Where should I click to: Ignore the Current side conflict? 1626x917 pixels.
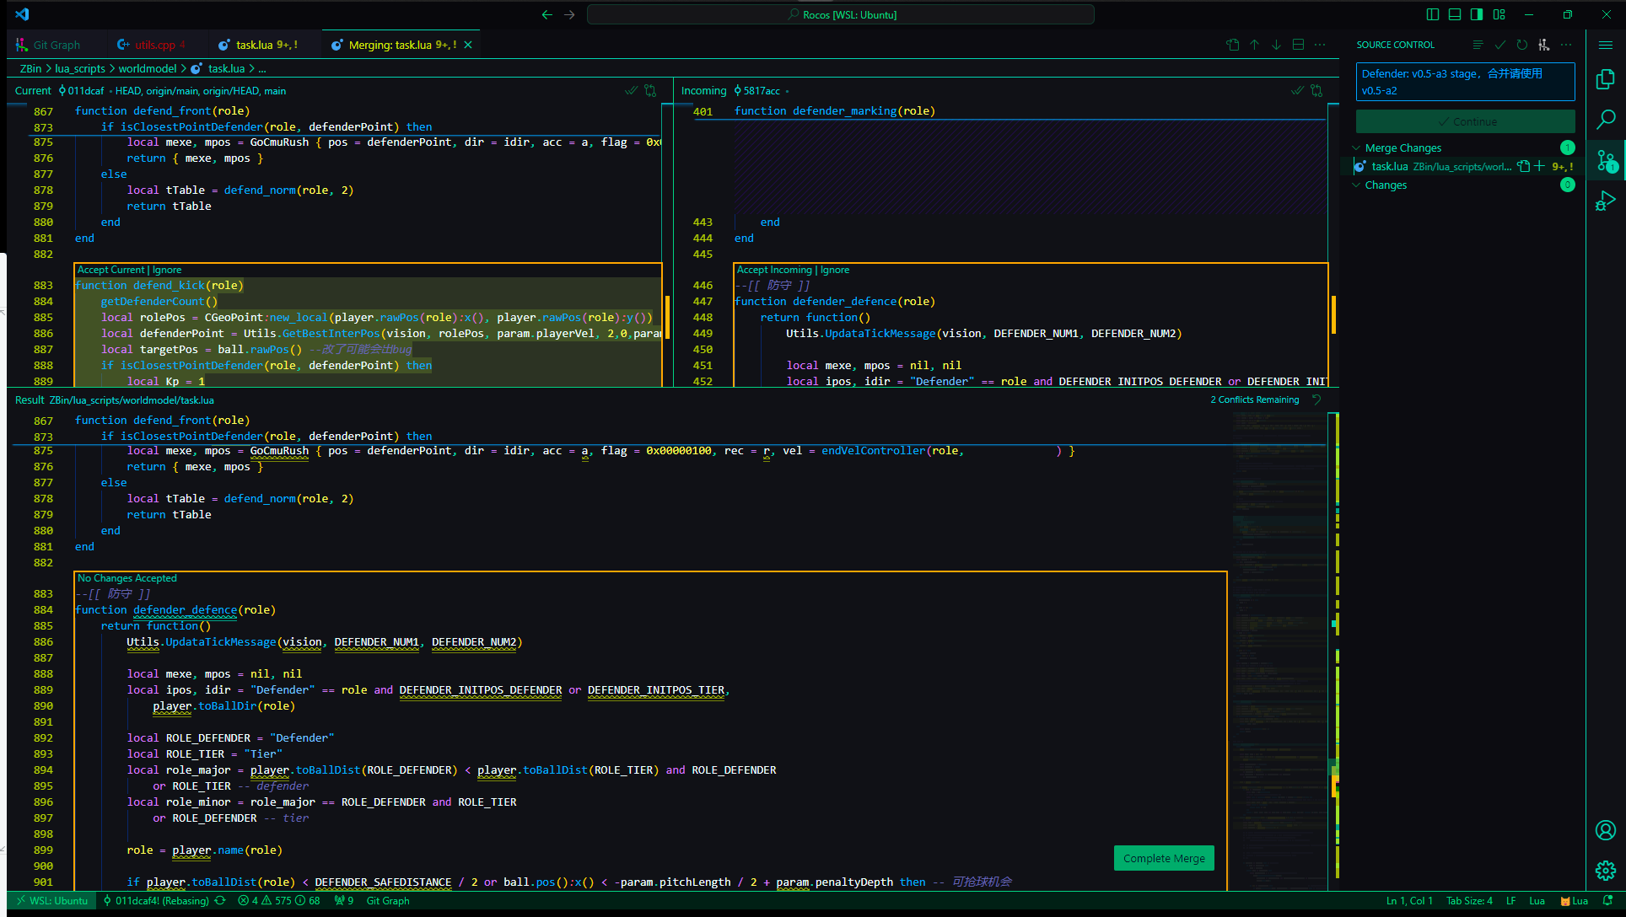167,270
